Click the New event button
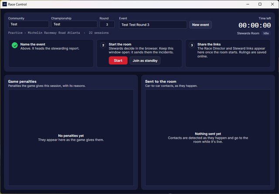 201,25
